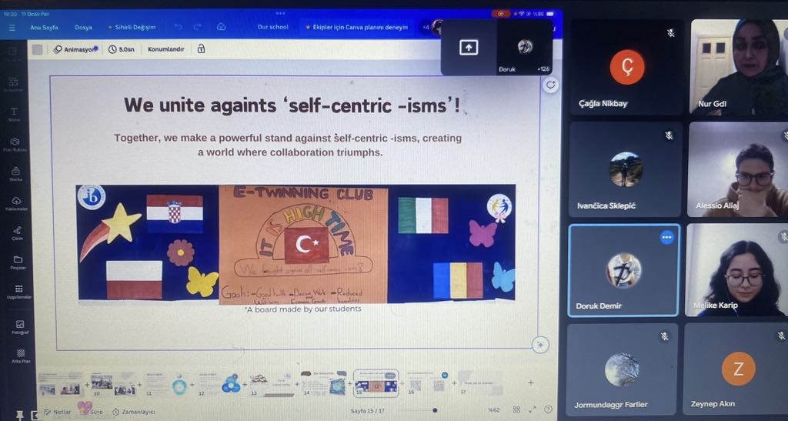Viewport: 788px width, 421px height.
Task: Open the Arka Plan background sidebar
Action: [21, 356]
